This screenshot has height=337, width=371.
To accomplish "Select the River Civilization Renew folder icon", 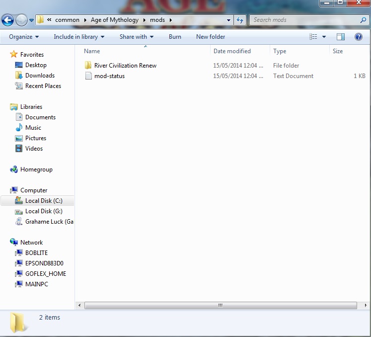I will [88, 65].
